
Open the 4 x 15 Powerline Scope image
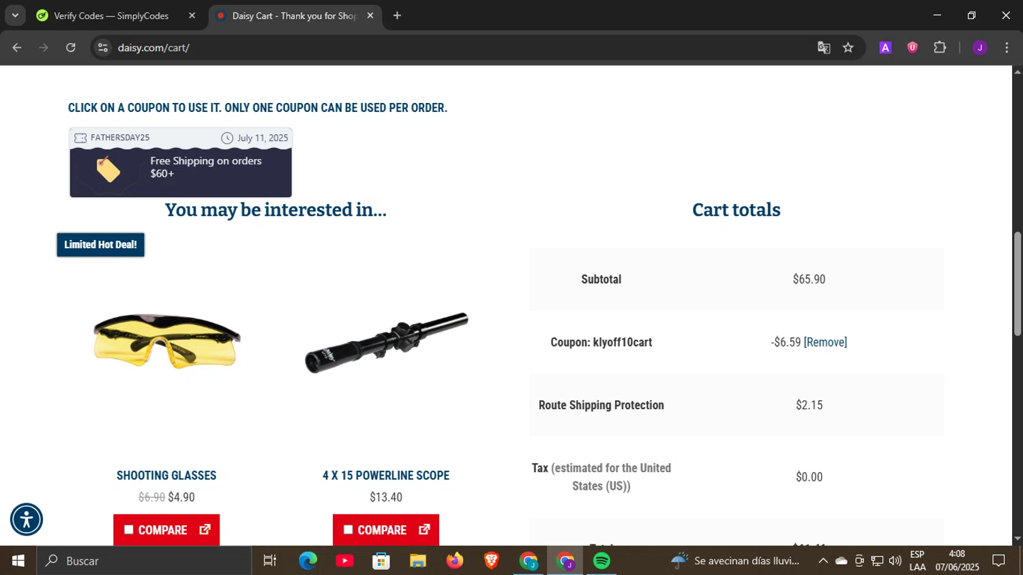[x=386, y=342]
